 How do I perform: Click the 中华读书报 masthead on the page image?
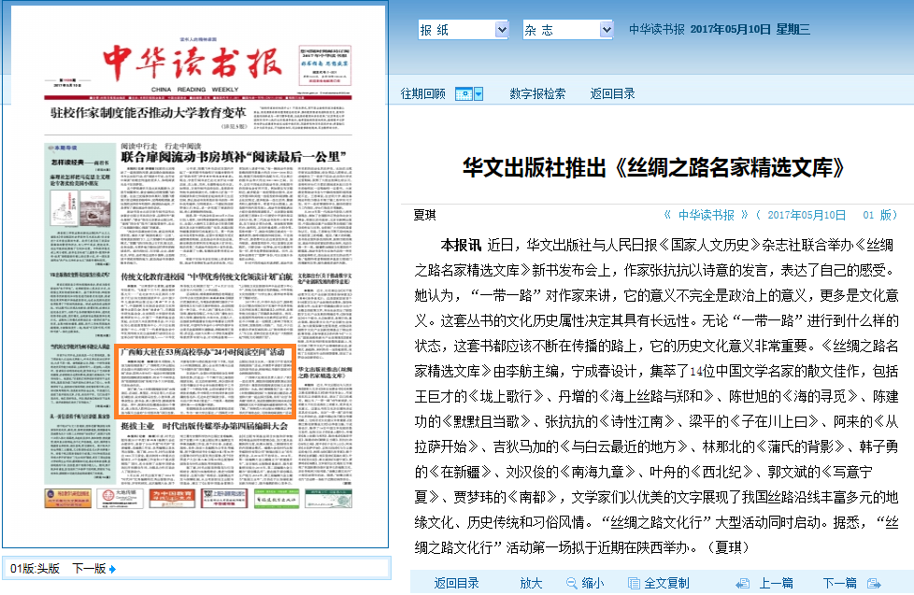(193, 63)
